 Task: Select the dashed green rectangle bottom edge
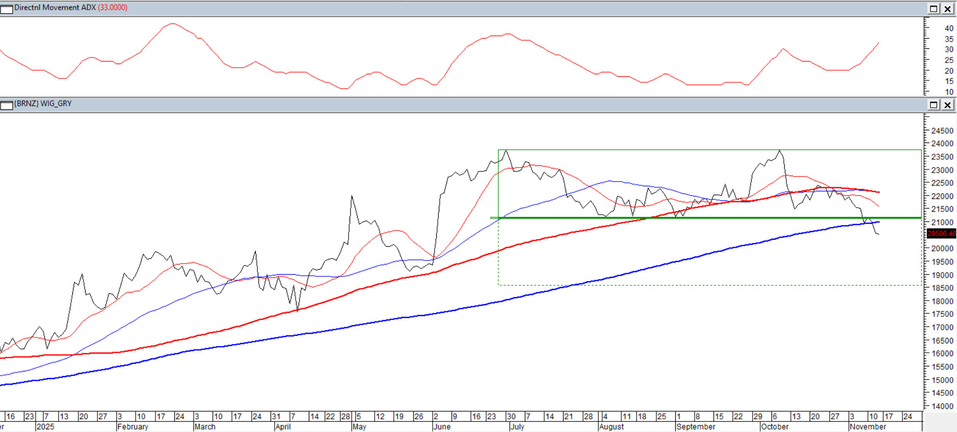point(713,285)
